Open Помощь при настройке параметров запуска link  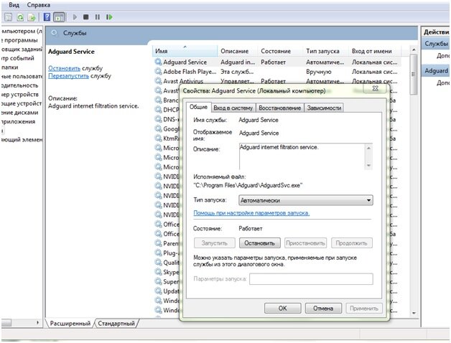(x=251, y=213)
